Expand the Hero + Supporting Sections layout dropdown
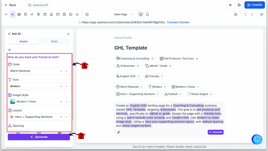Screen dimensions: 268x151 pos(66,117)
